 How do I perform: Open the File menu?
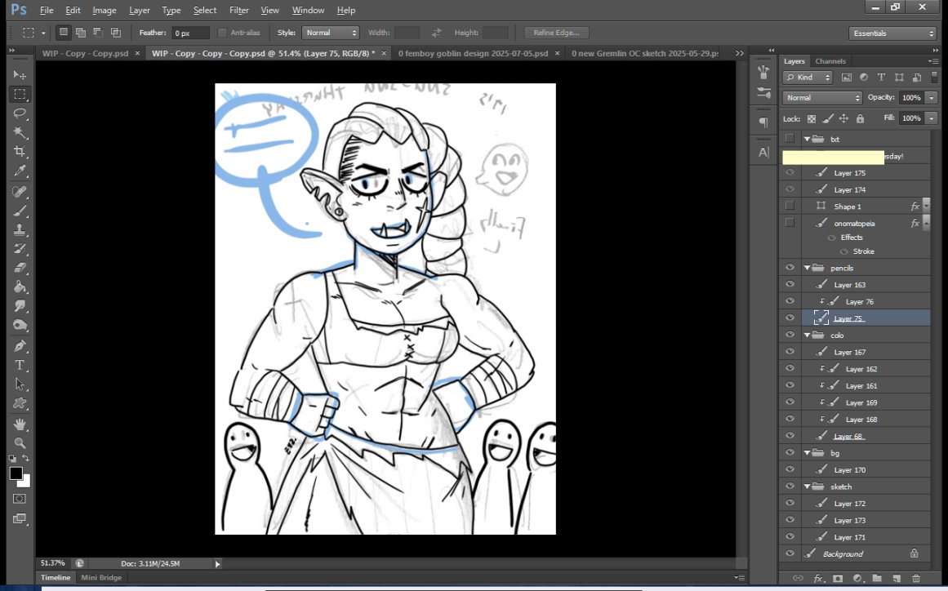(47, 11)
